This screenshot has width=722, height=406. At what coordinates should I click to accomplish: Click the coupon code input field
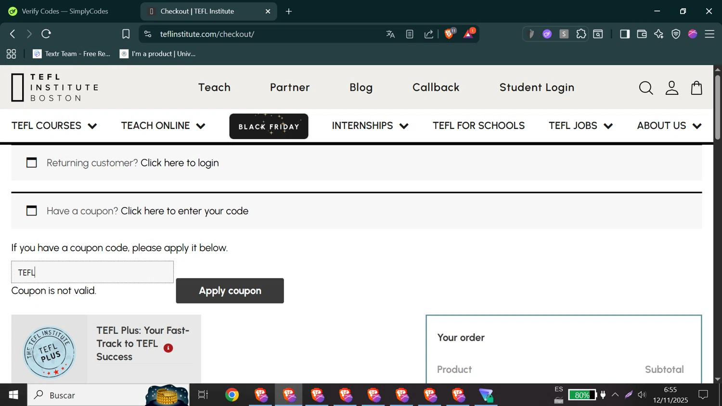click(x=92, y=272)
